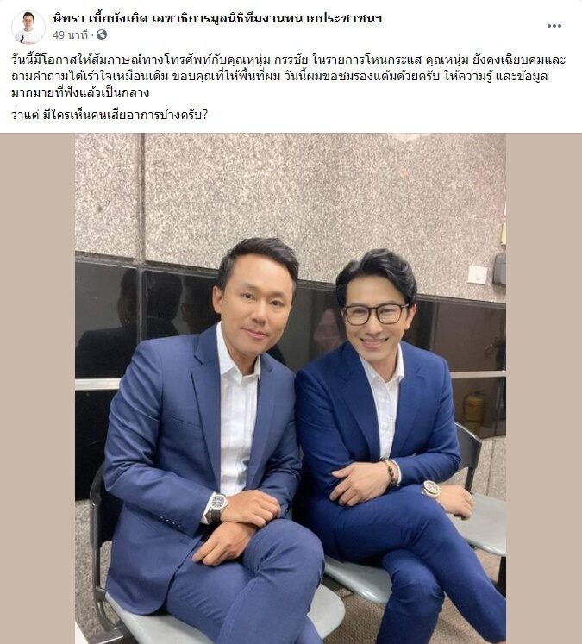Click the black eyeglasses on right man
582x644 pixels.
pos(375,313)
